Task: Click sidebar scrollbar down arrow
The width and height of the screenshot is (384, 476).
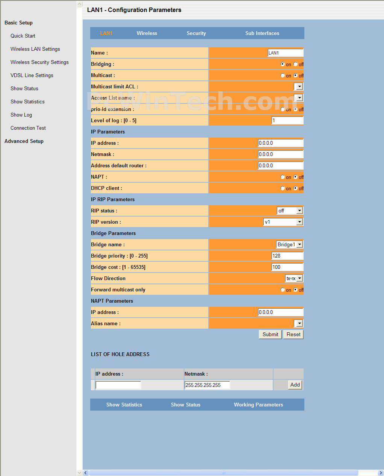Action: tap(79, 473)
